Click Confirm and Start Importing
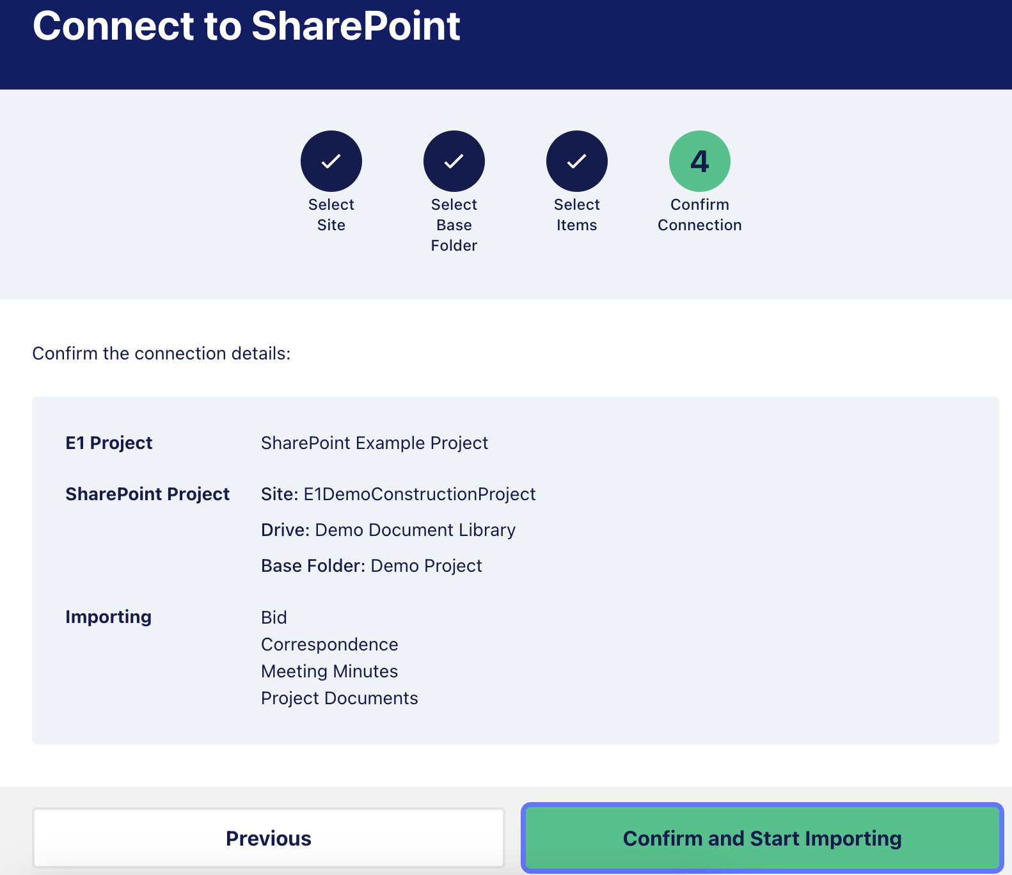The width and height of the screenshot is (1012, 875). pos(763,838)
